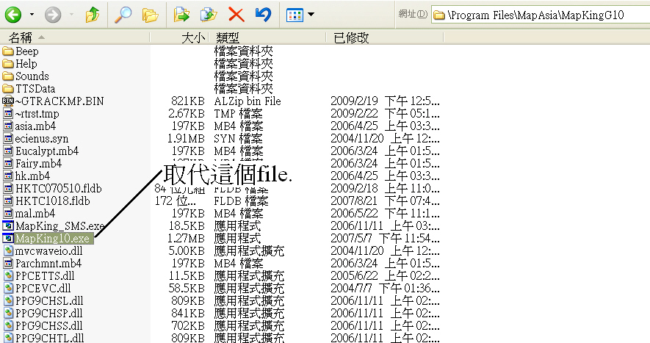
Task: Select the MapKing10.exe application icon
Action: [8, 238]
